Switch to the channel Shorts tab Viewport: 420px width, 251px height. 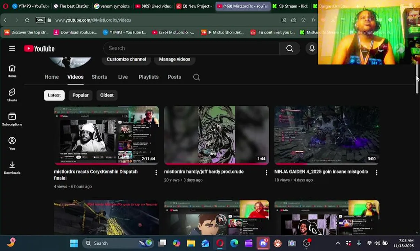(99, 77)
